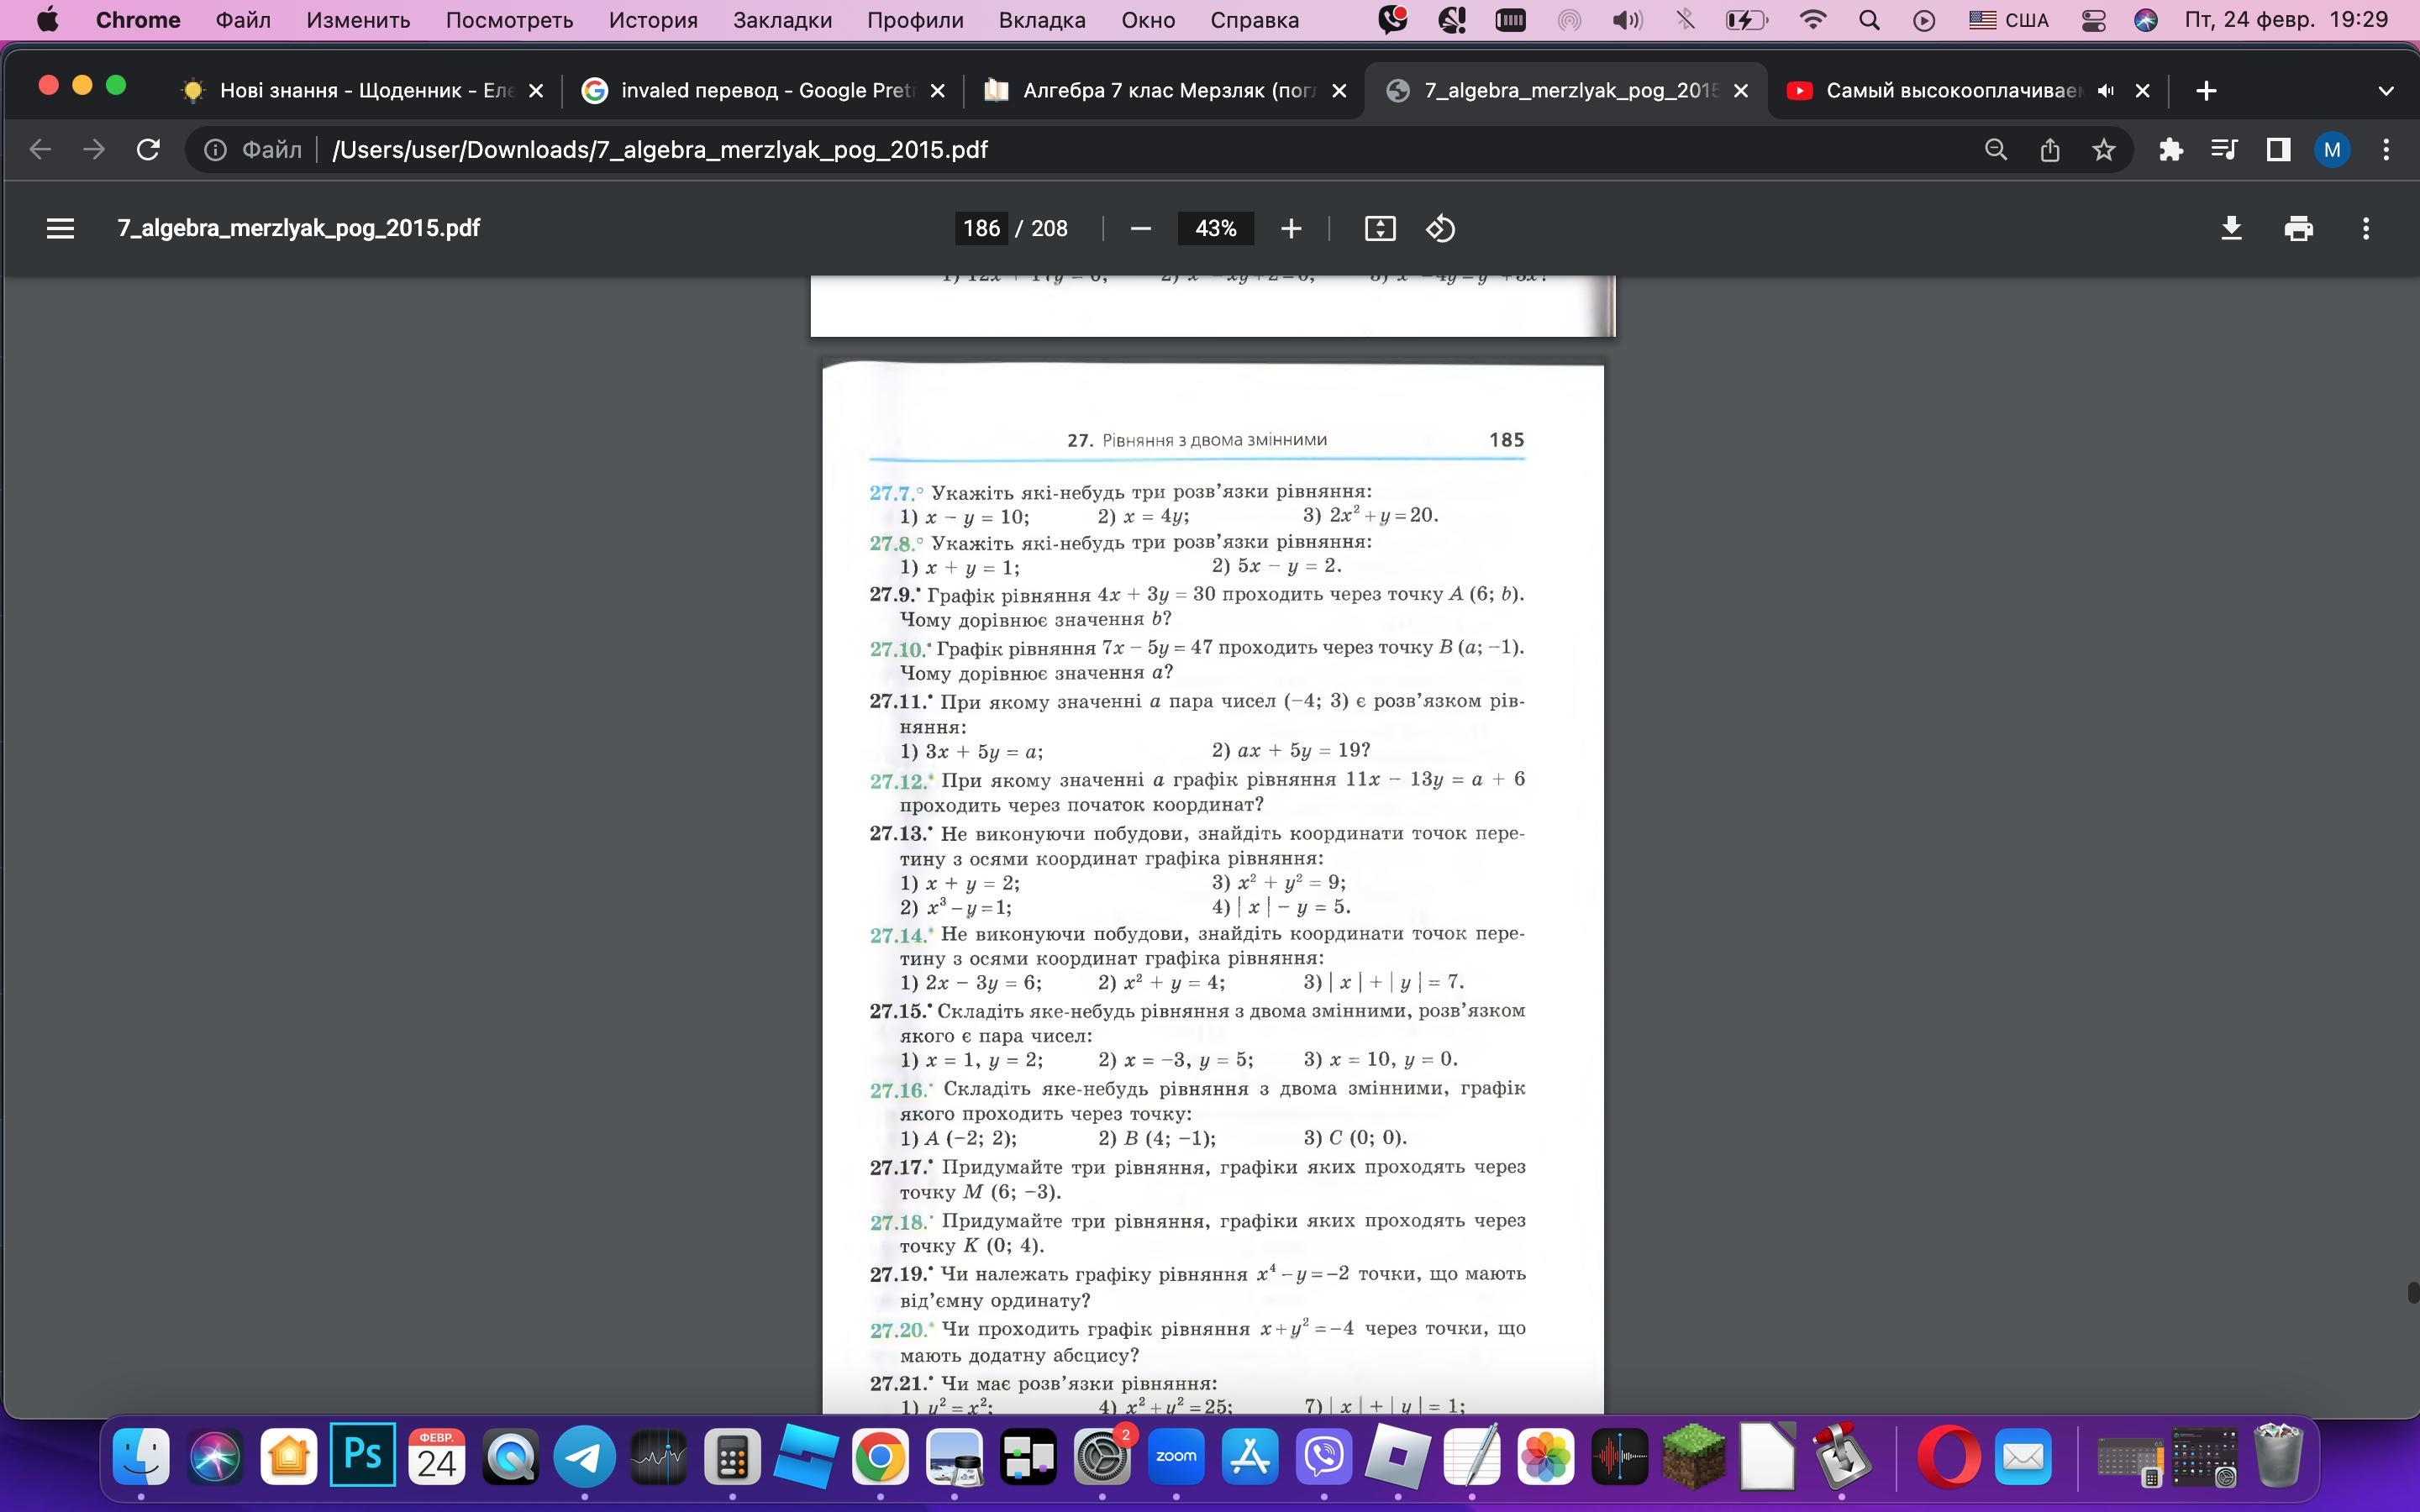The height and width of the screenshot is (1512, 2420).
Task: Print the PDF document
Action: point(2298,229)
